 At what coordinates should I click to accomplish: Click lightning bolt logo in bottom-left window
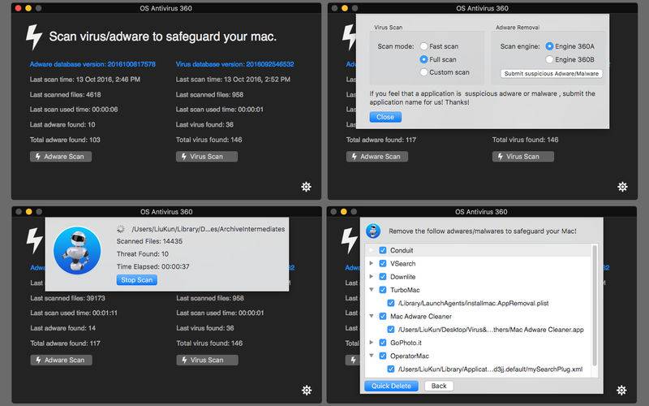34,240
